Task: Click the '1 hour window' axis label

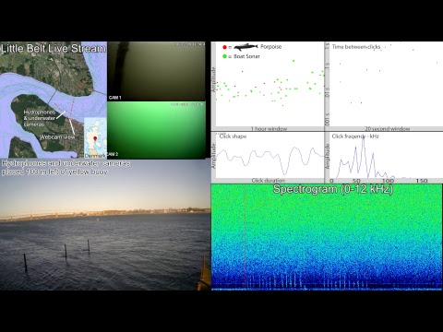Action: (269, 129)
